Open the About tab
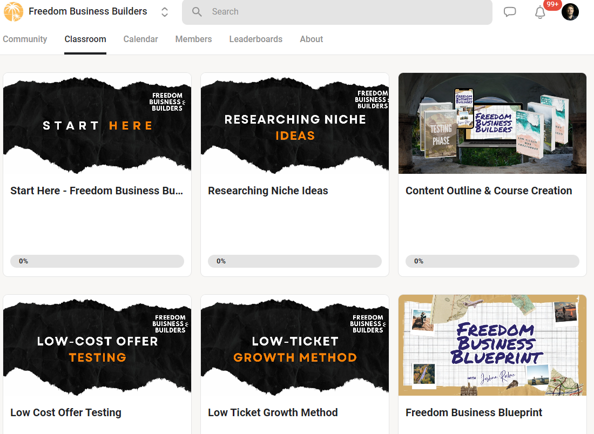 tap(312, 39)
